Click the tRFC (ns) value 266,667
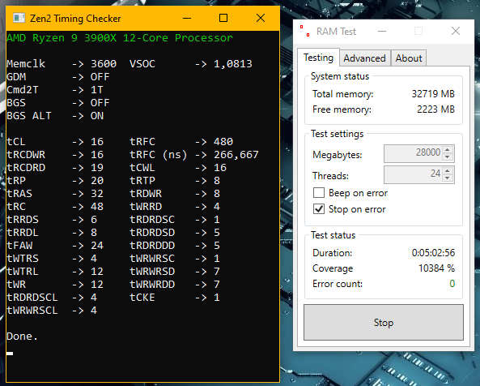 tap(236, 155)
